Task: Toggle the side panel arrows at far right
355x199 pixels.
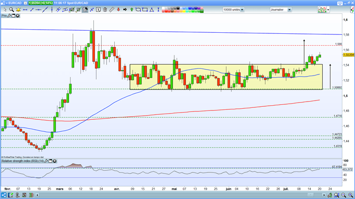Action: point(352,10)
